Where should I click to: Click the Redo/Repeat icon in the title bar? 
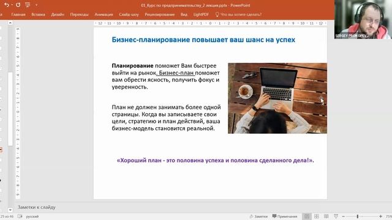(18, 5)
